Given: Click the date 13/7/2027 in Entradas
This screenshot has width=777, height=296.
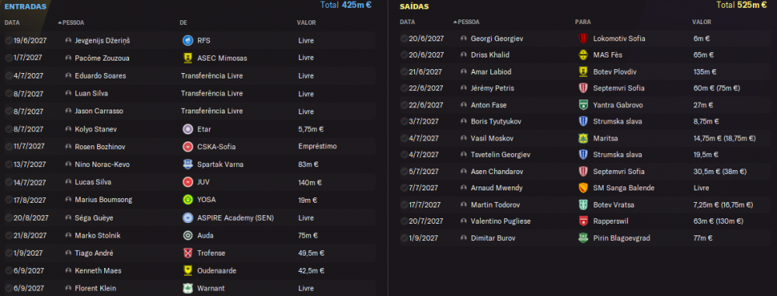Looking at the screenshot, I should click(x=30, y=164).
